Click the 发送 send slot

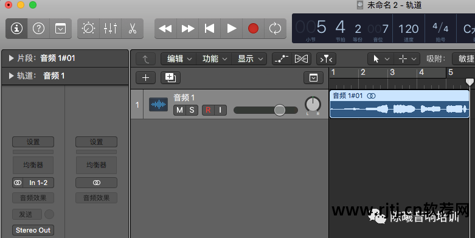click(27, 214)
